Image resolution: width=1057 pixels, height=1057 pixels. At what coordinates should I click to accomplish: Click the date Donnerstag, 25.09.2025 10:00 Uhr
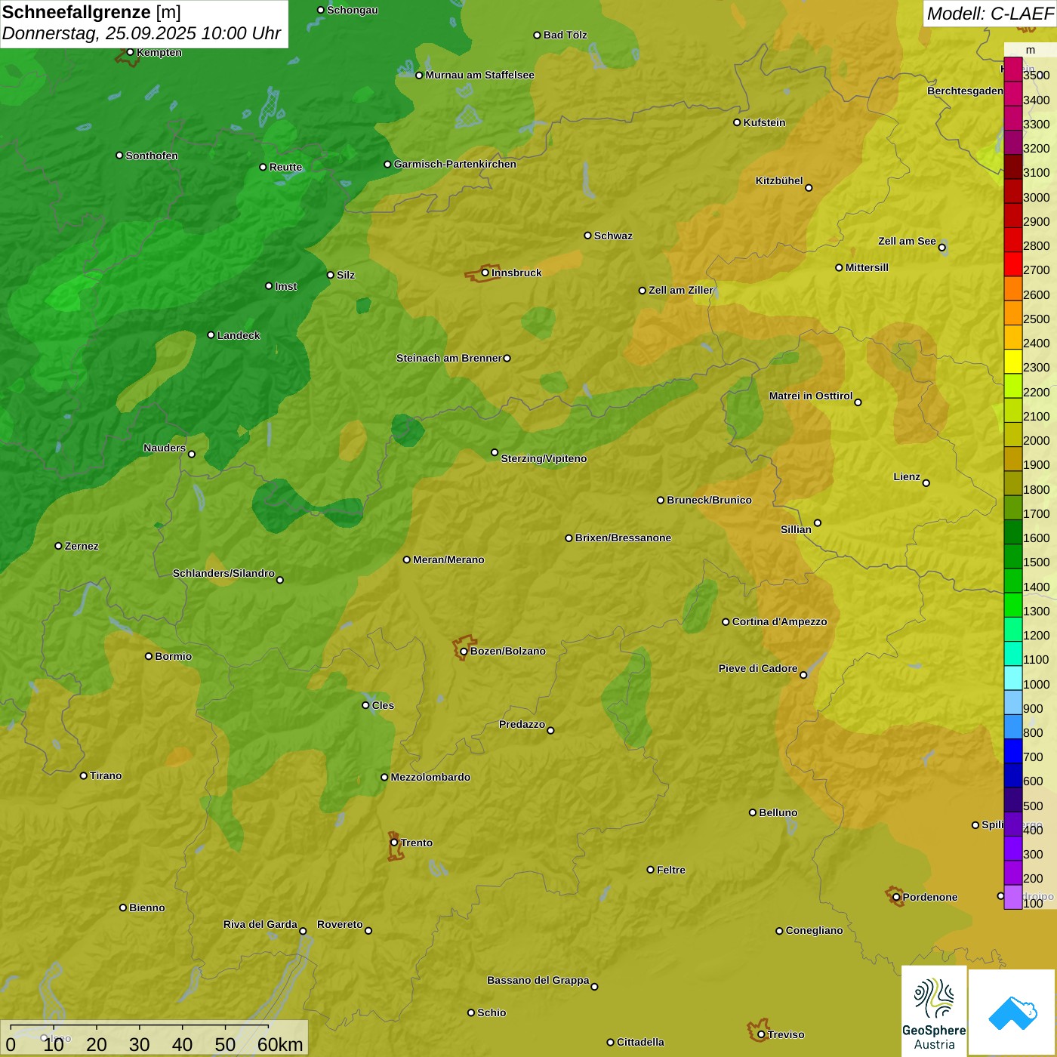pyautogui.click(x=141, y=33)
